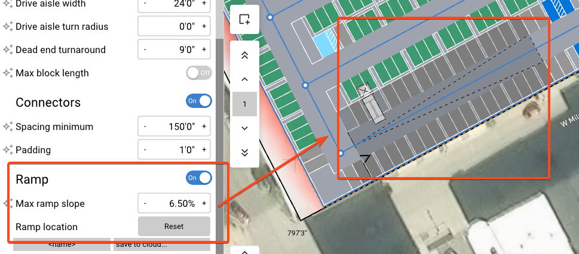Jump to bottom level with double down chevron
This screenshot has width=579, height=254.
pos(244,153)
